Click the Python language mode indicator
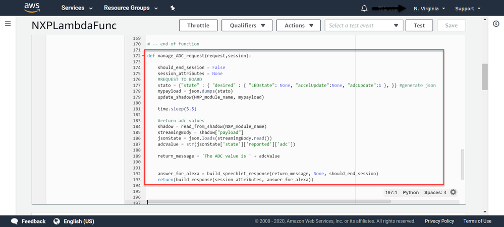Screen dimensions: 504x227 pos(411,192)
